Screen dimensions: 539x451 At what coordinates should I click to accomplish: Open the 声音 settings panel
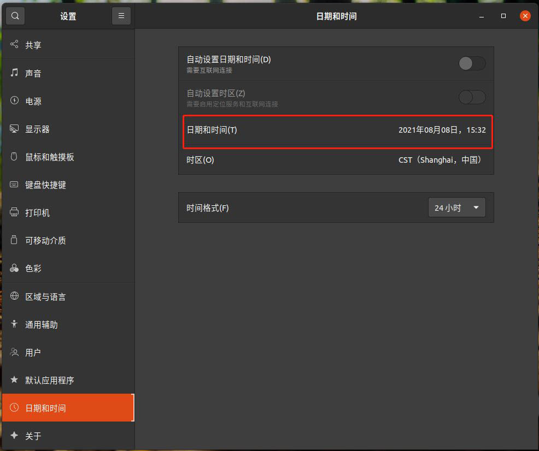point(68,73)
